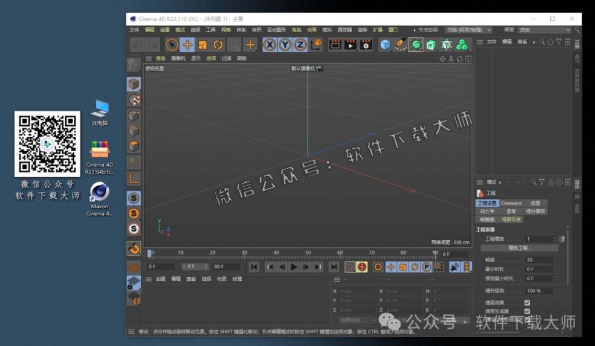
Task: Select the Scale tool
Action: pyautogui.click(x=202, y=44)
